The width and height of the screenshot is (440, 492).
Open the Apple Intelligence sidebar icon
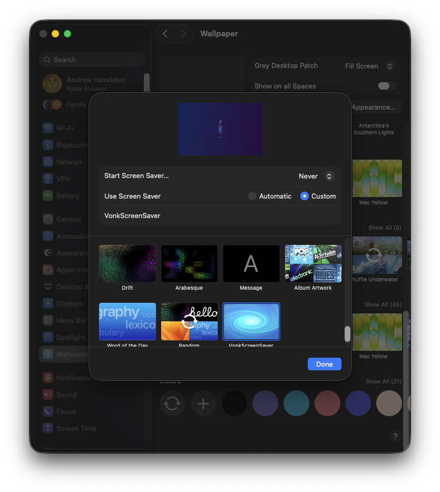coord(48,270)
